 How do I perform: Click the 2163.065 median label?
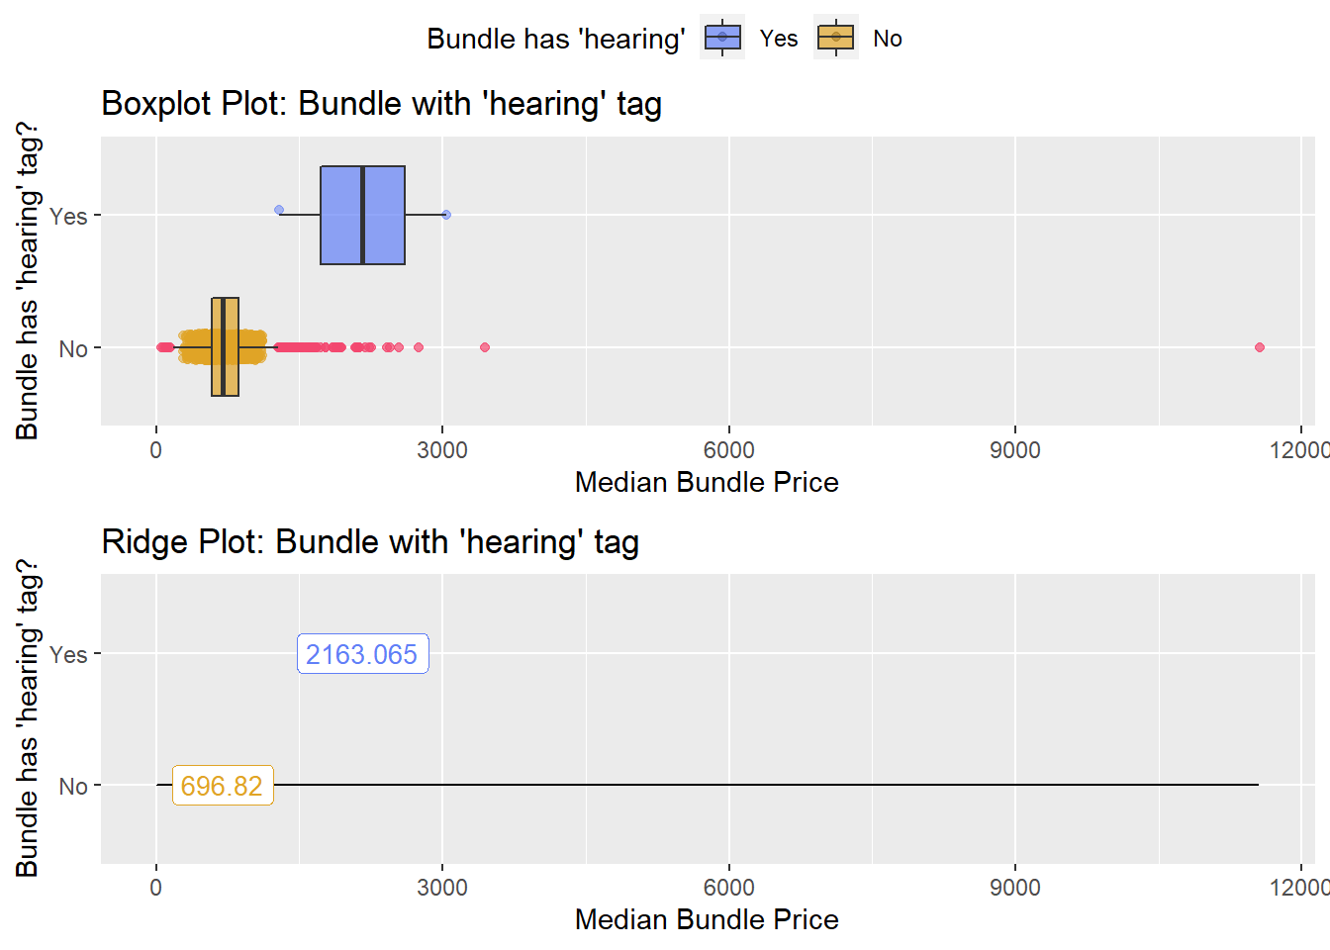[363, 654]
